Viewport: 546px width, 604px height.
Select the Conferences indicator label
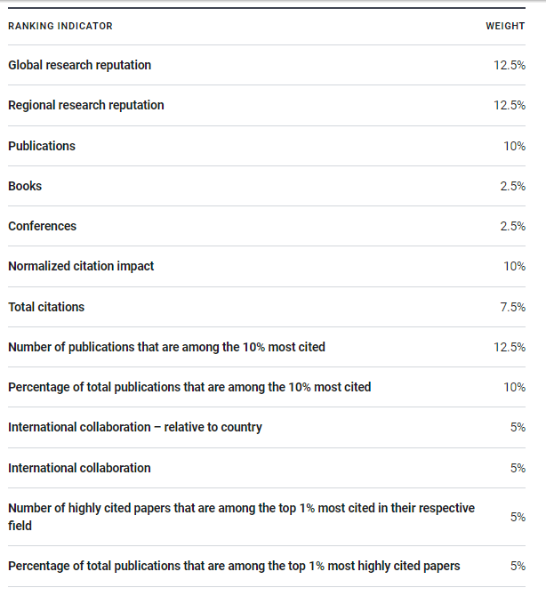coord(43,226)
